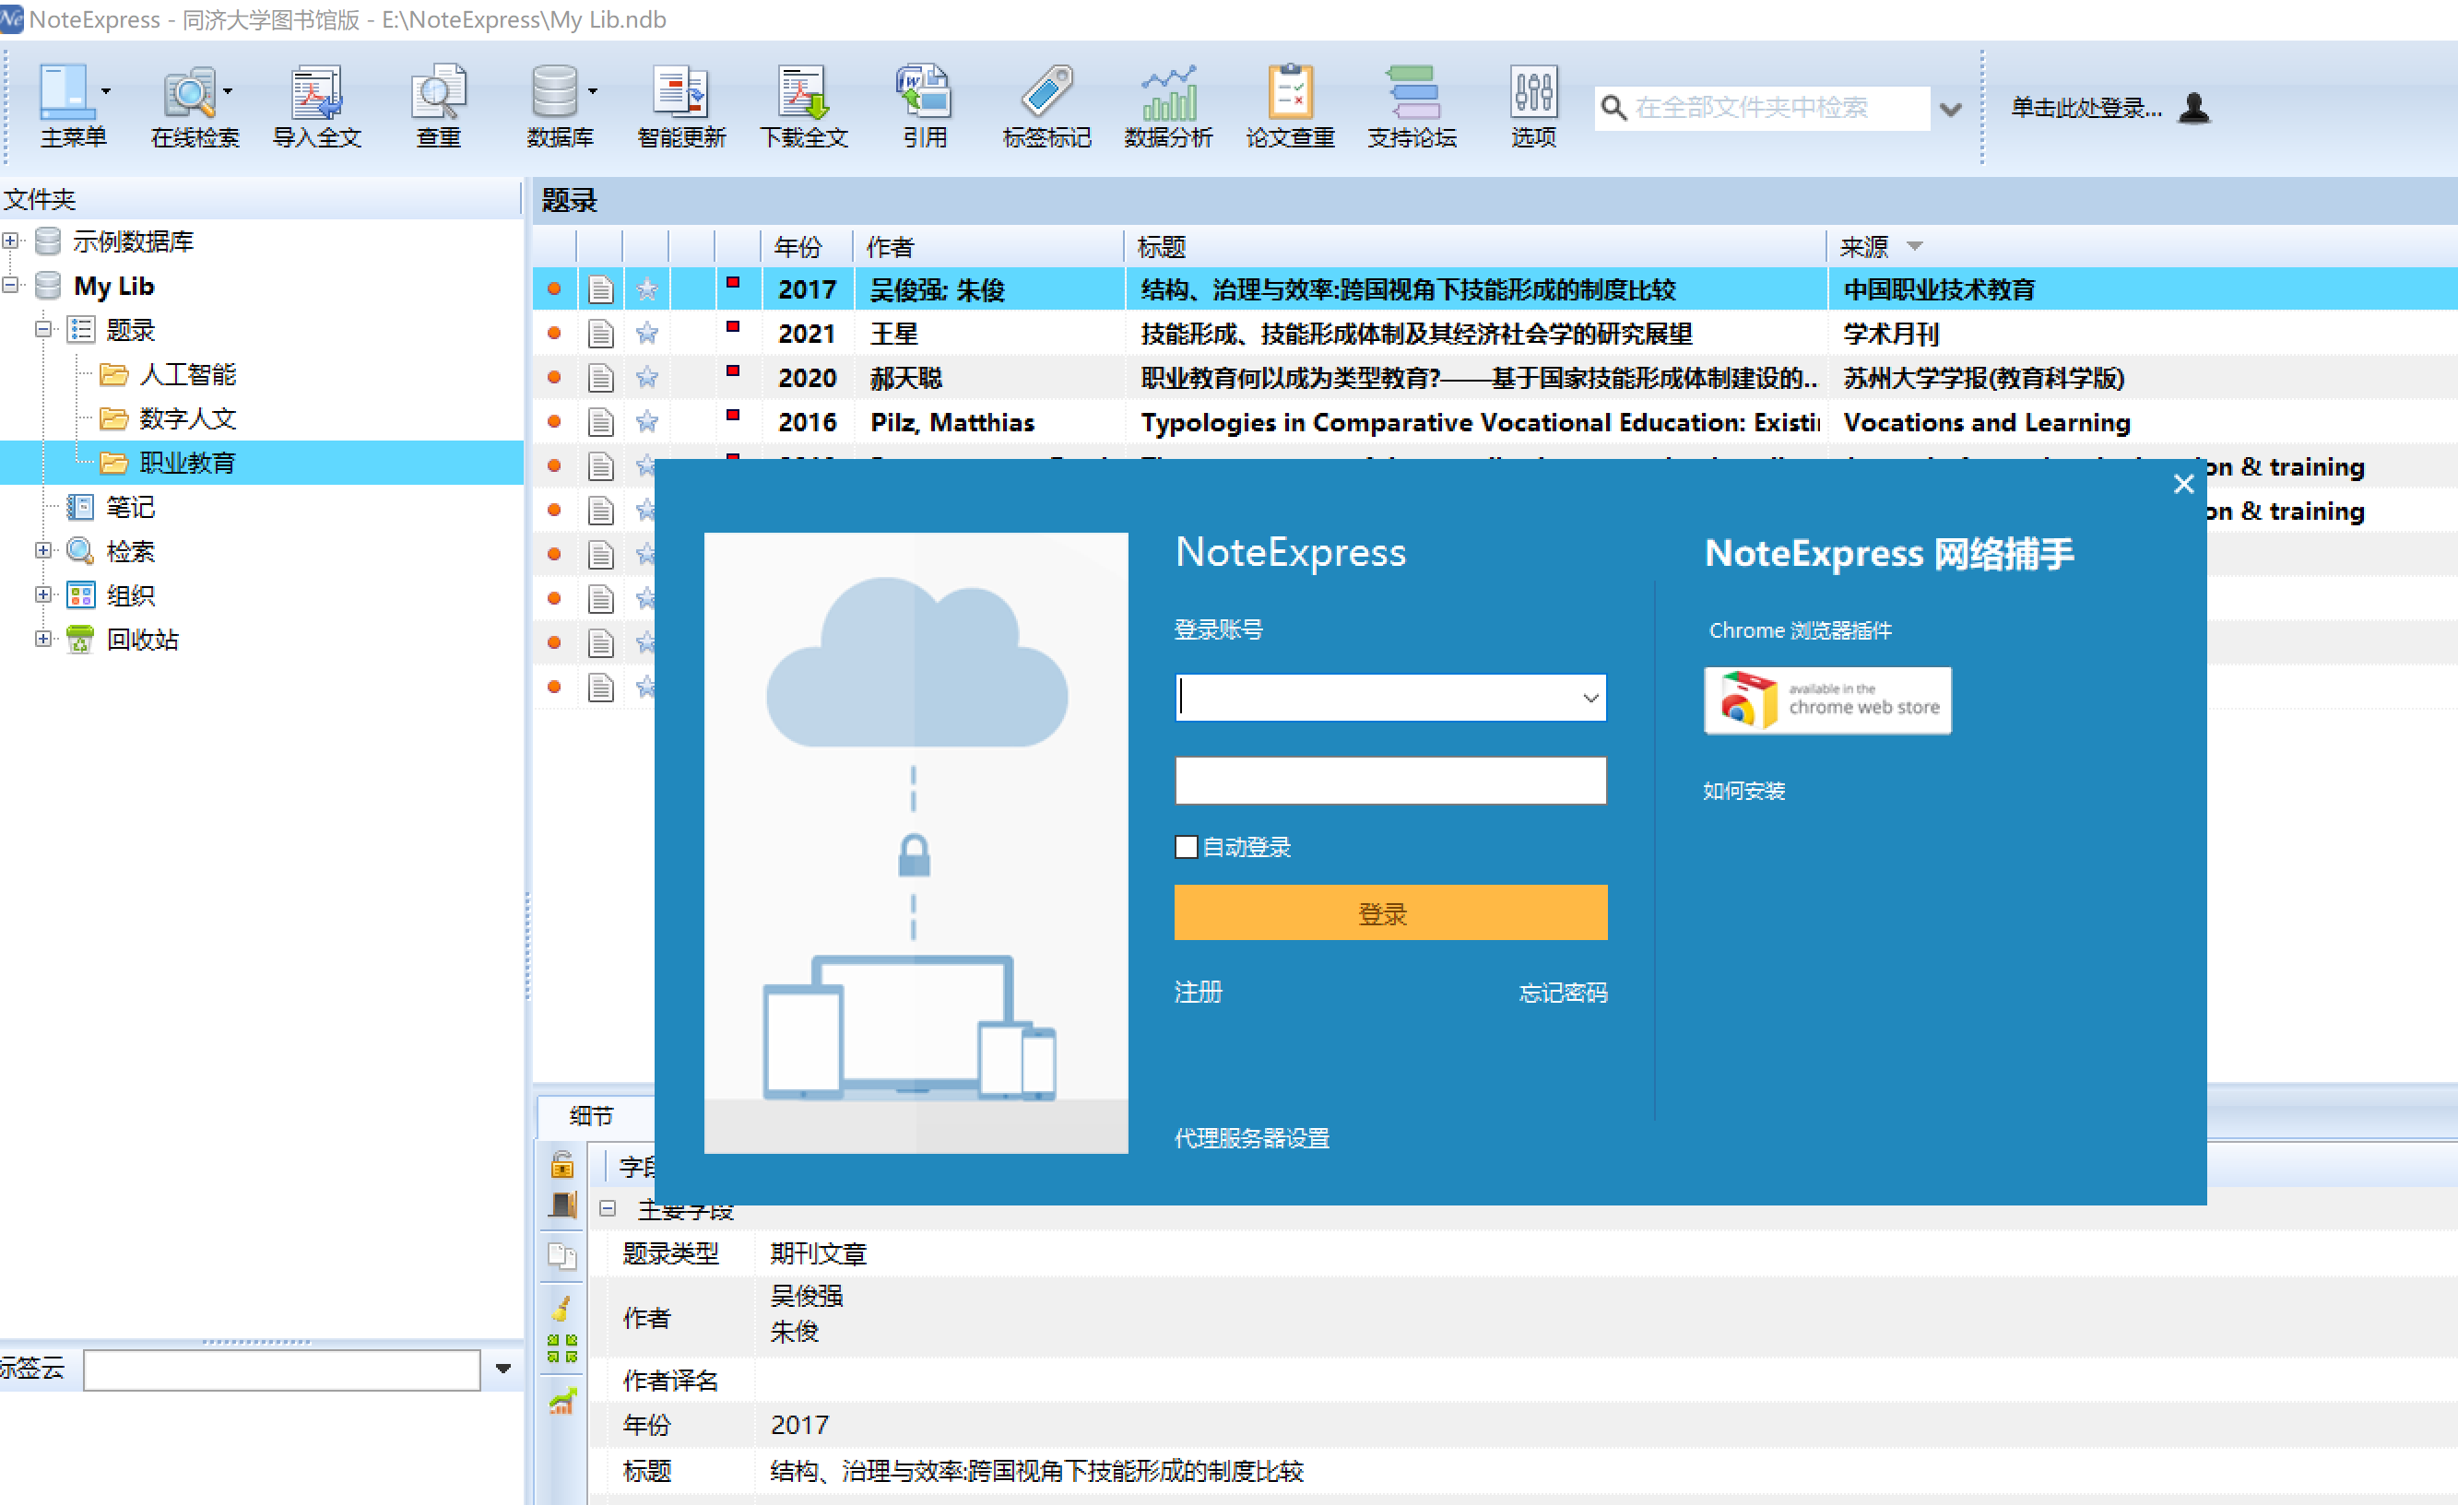This screenshot has height=1505, width=2458.
Task: Click the 在线检索 online search icon
Action: [188, 92]
